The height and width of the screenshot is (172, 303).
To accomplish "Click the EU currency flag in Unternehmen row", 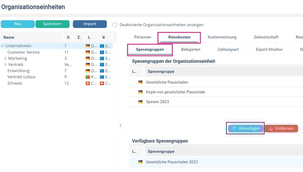I will (102, 46).
